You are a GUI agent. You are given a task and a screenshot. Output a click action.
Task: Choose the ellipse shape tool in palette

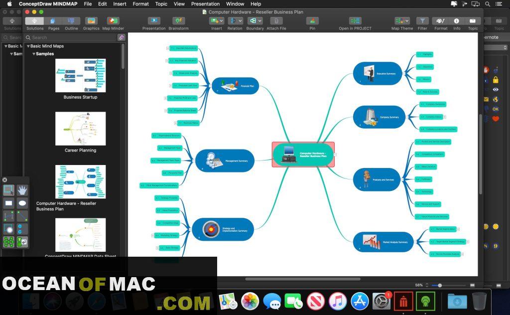[x=22, y=203]
